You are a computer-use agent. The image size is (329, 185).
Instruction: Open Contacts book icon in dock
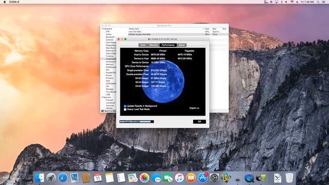pos(86,178)
